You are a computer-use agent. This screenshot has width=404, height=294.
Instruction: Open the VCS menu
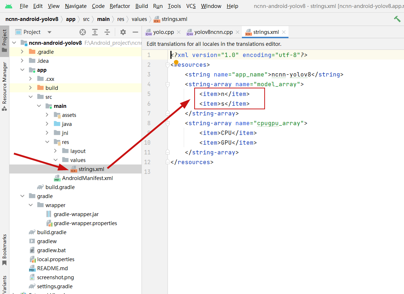pyautogui.click(x=191, y=6)
